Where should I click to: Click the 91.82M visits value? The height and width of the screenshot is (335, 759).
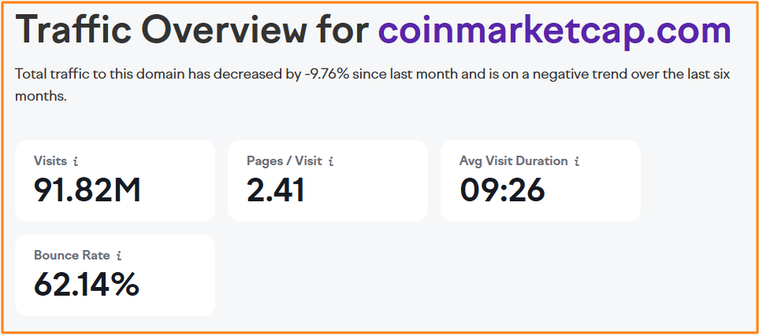(x=87, y=190)
